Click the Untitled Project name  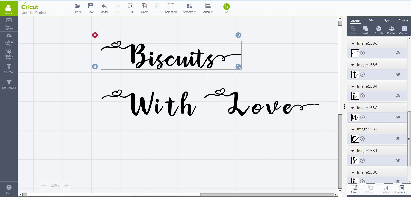[34, 13]
